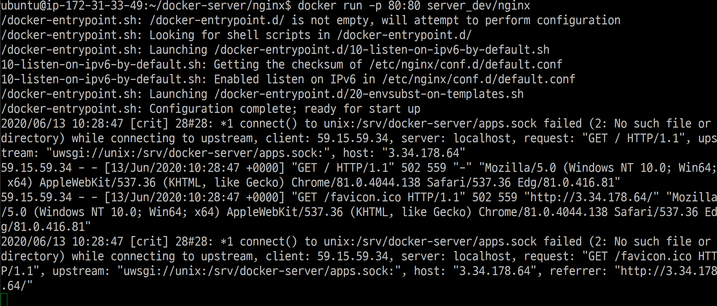717x306 pixels.
Task: Click the host "3.34.178.64" in first error
Action: pos(424,153)
